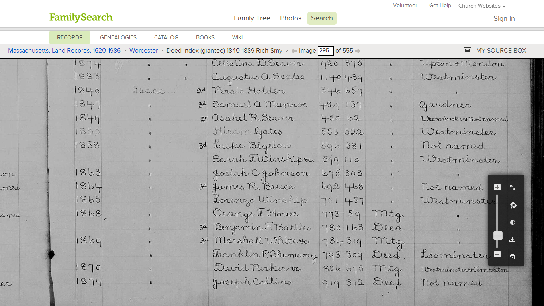The width and height of the screenshot is (544, 306).
Task: Select the rotate image icon
Action: click(513, 205)
